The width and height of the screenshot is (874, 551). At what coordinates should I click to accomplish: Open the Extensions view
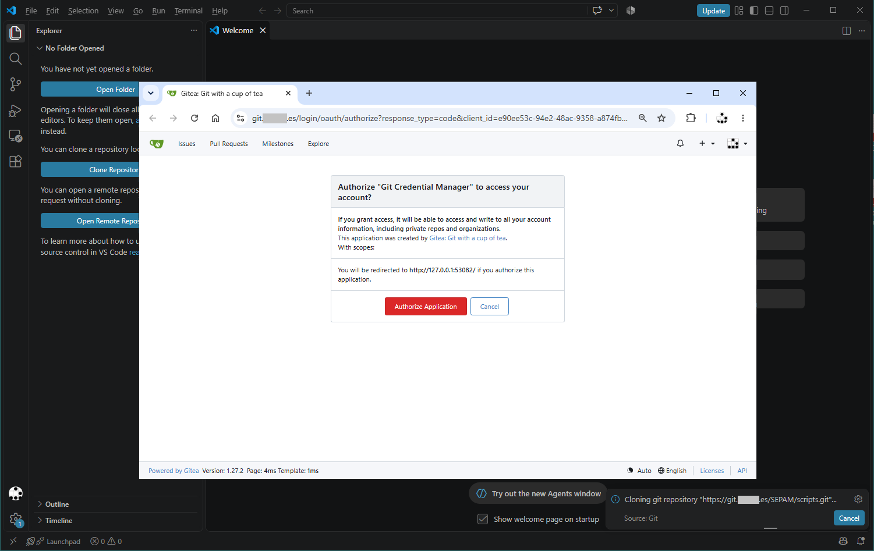tap(16, 162)
